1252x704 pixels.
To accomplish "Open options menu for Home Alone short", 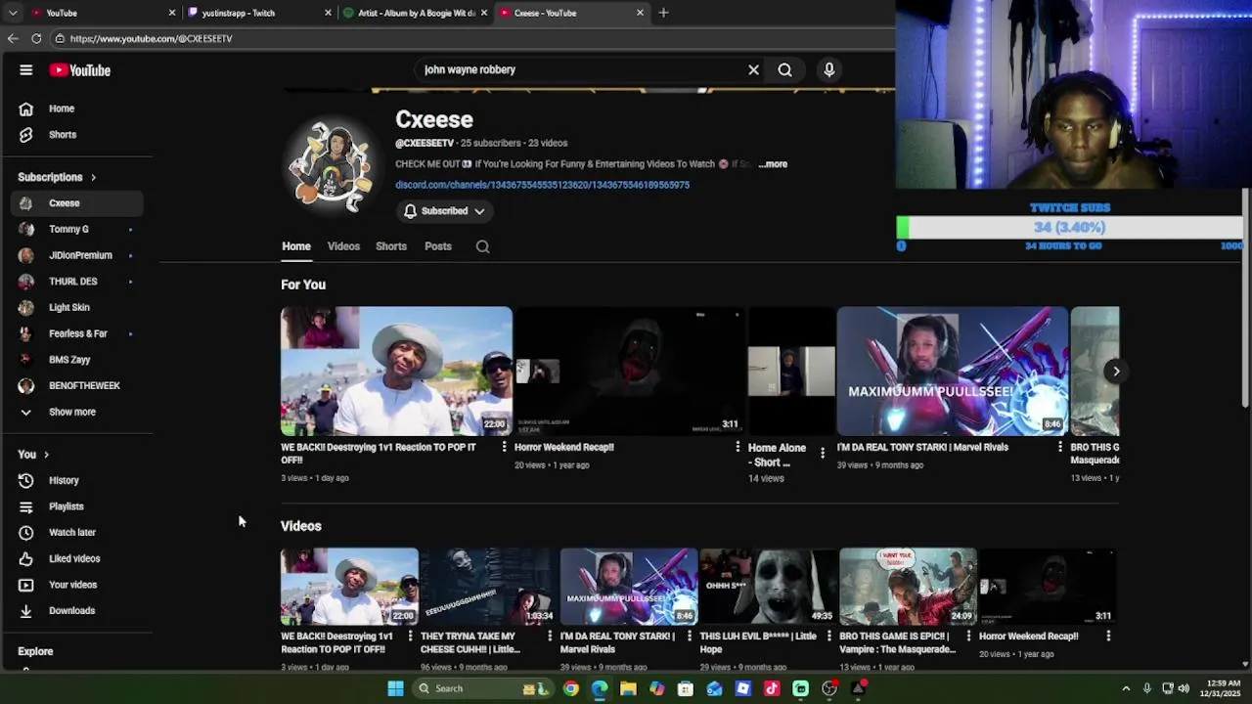I will click(823, 453).
